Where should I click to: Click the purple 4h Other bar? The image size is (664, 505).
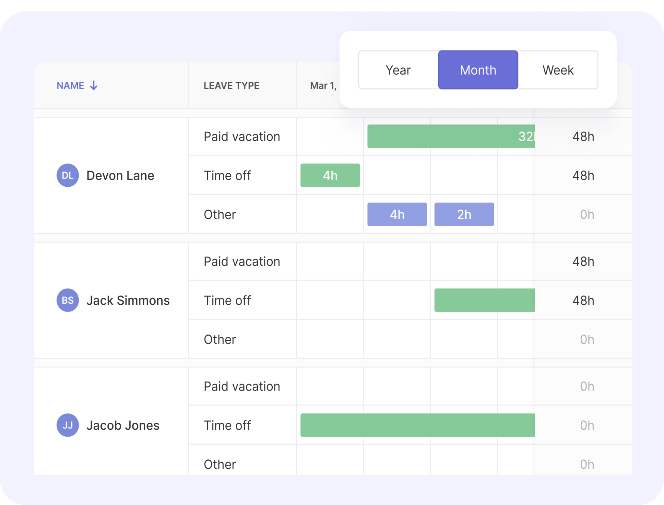click(397, 214)
